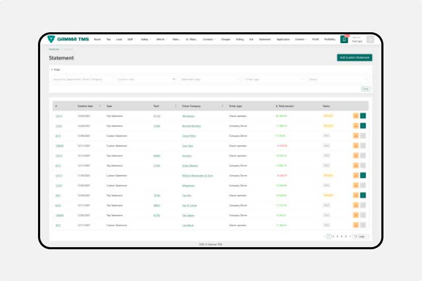Change the rows per page selector
Viewport: 422px width, 281px height.
tap(361, 236)
